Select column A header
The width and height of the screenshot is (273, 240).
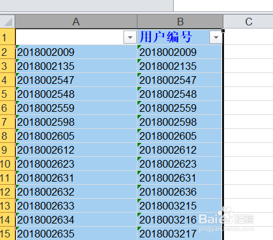(76, 22)
